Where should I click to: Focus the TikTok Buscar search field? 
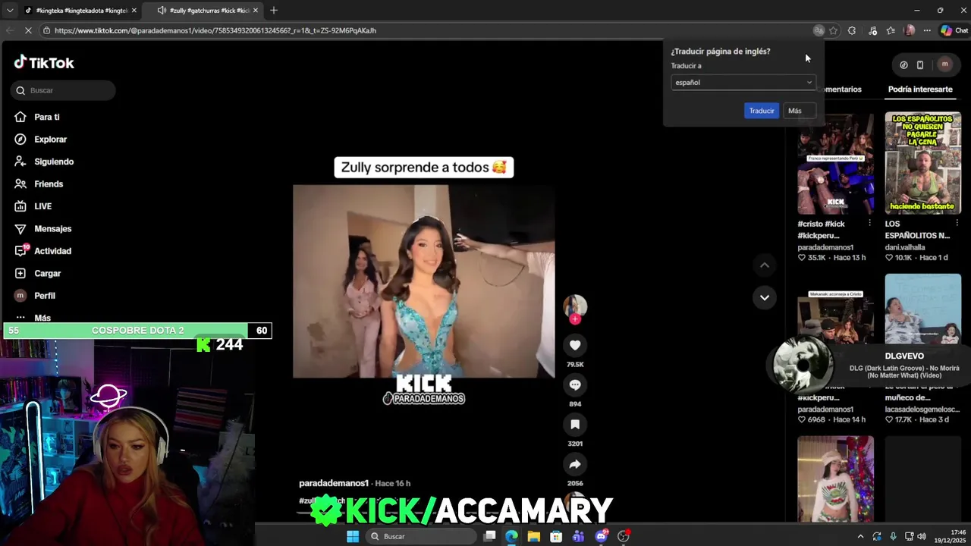pos(63,90)
